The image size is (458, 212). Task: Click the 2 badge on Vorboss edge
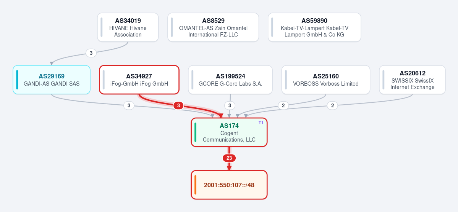click(x=283, y=105)
